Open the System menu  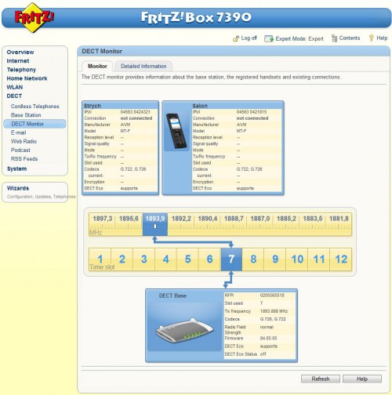(16, 169)
